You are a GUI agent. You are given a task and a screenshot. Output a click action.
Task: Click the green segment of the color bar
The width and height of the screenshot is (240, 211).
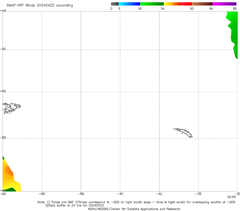(152, 4)
